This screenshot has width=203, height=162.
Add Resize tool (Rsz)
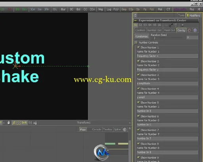(192, 10)
